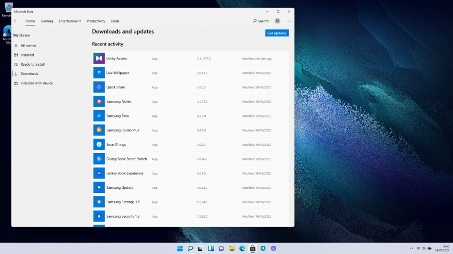Click the Quick Share app icon
This screenshot has width=453, height=254.
tap(99, 87)
